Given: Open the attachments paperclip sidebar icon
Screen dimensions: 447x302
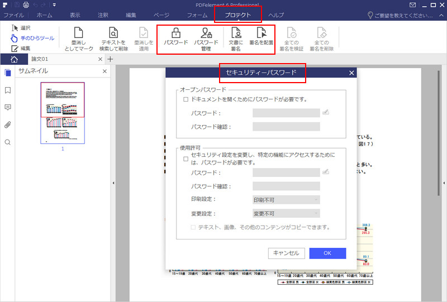Looking at the screenshot, I should pos(8,125).
